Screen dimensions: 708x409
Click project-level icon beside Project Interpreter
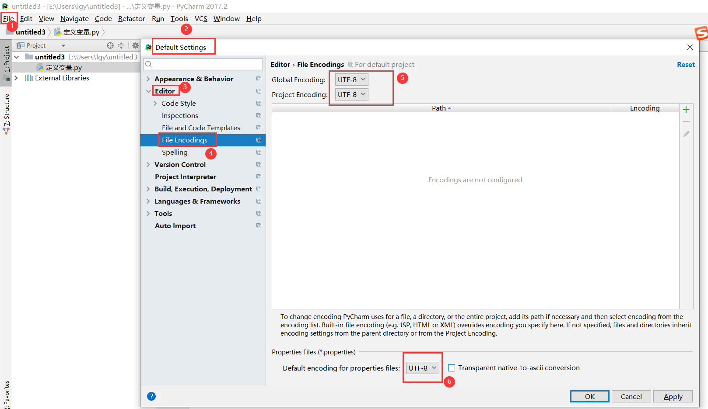[x=259, y=177]
